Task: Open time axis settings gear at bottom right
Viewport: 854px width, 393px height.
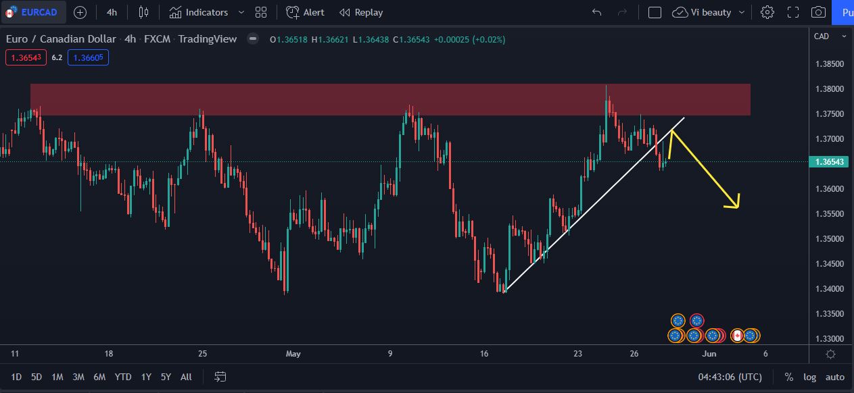Action: (x=831, y=354)
